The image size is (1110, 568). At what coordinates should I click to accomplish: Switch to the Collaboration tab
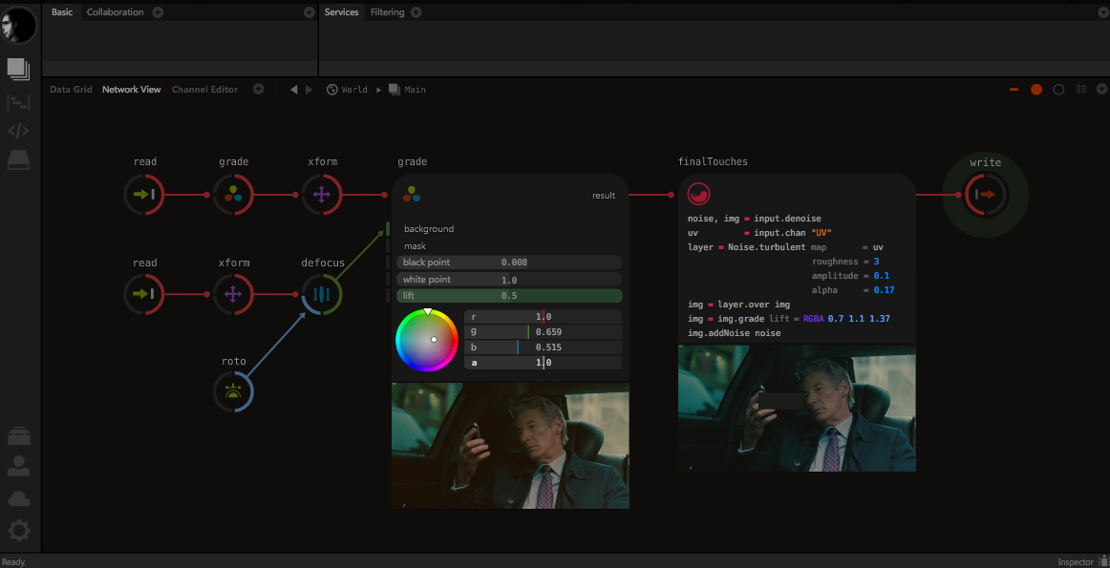[115, 12]
